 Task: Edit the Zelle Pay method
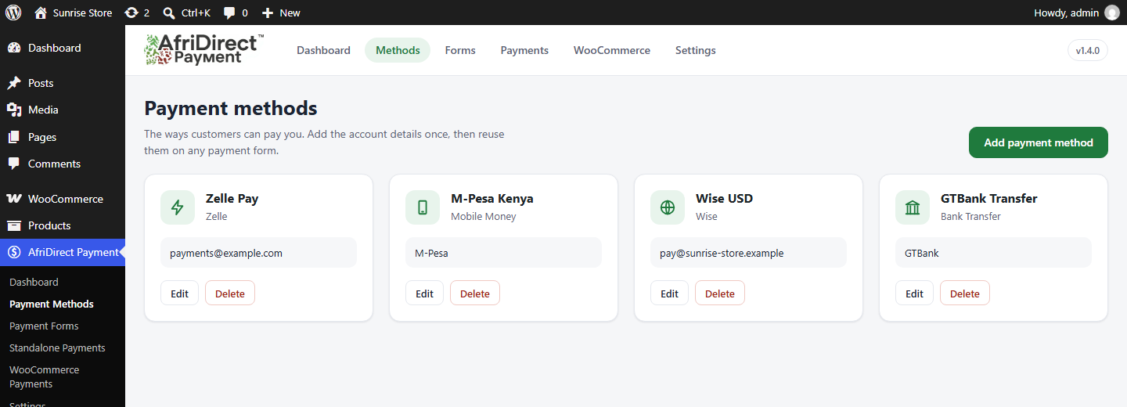pyautogui.click(x=179, y=294)
